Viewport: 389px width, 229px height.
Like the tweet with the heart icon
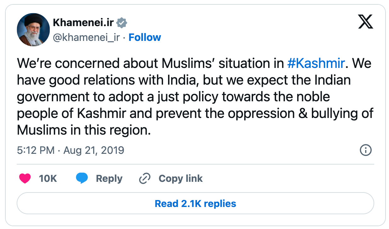click(25, 179)
